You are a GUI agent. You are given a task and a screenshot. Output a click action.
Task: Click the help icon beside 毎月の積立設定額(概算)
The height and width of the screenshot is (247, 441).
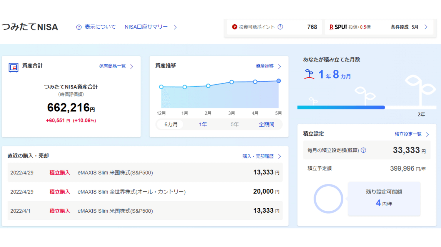(x=363, y=150)
